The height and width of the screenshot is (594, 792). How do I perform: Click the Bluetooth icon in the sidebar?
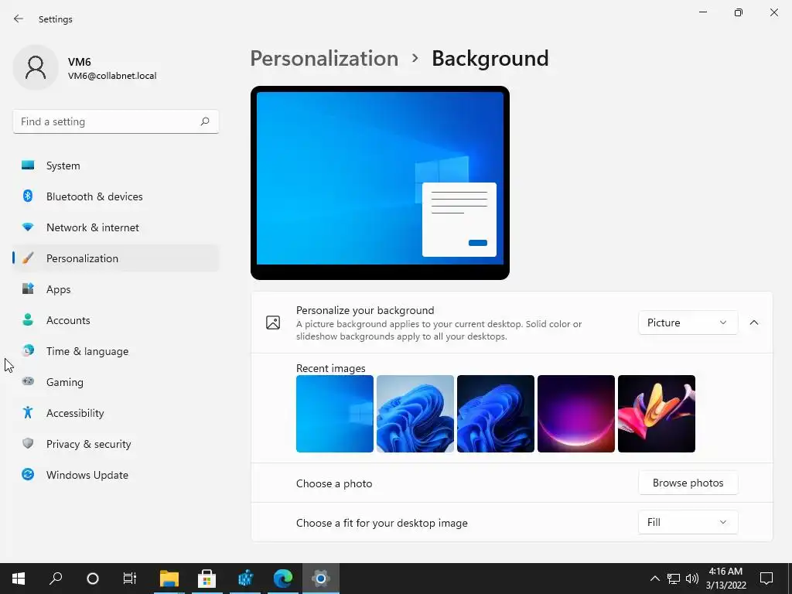coord(28,196)
